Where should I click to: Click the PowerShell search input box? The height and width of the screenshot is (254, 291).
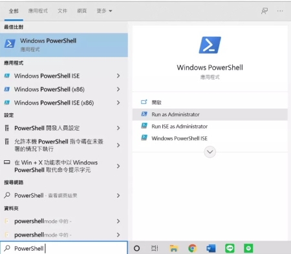click(64, 248)
